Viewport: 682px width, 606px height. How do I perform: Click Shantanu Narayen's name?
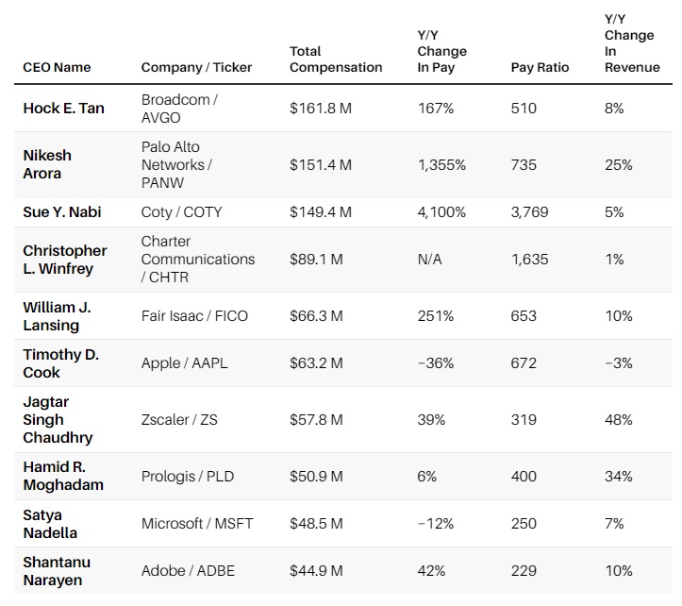(x=57, y=570)
